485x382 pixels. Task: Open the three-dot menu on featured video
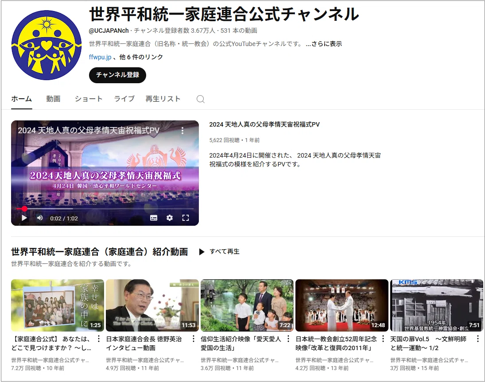182,131
